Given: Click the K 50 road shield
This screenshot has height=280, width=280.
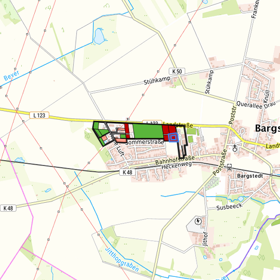Looking at the screenshot, I should coord(177,72).
